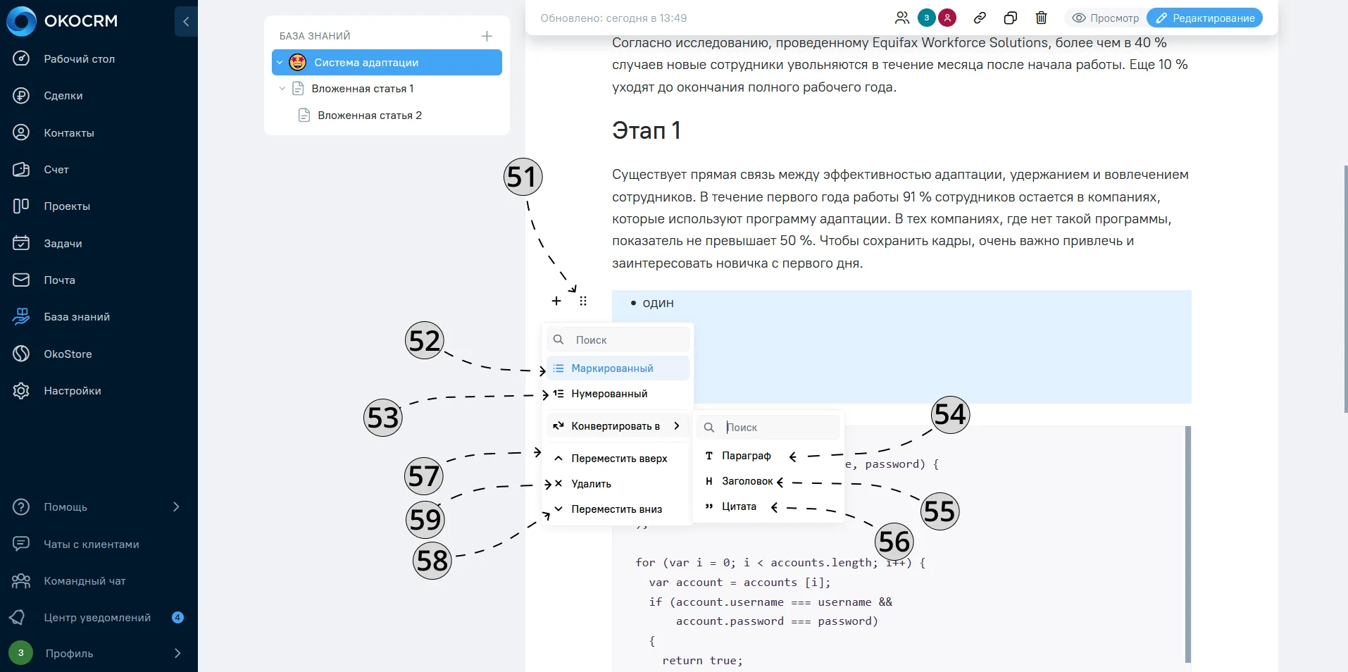1348x672 pixels.
Task: Choose Цитата in the convert submenu
Action: (x=739, y=506)
